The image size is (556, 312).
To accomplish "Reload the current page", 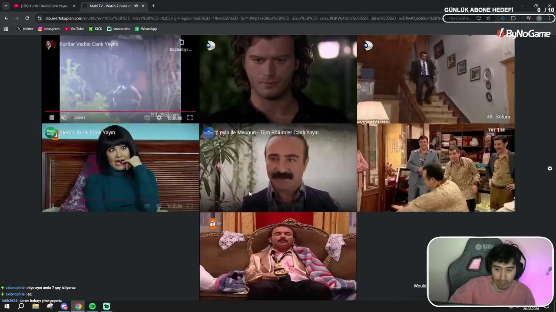I will click(x=27, y=18).
